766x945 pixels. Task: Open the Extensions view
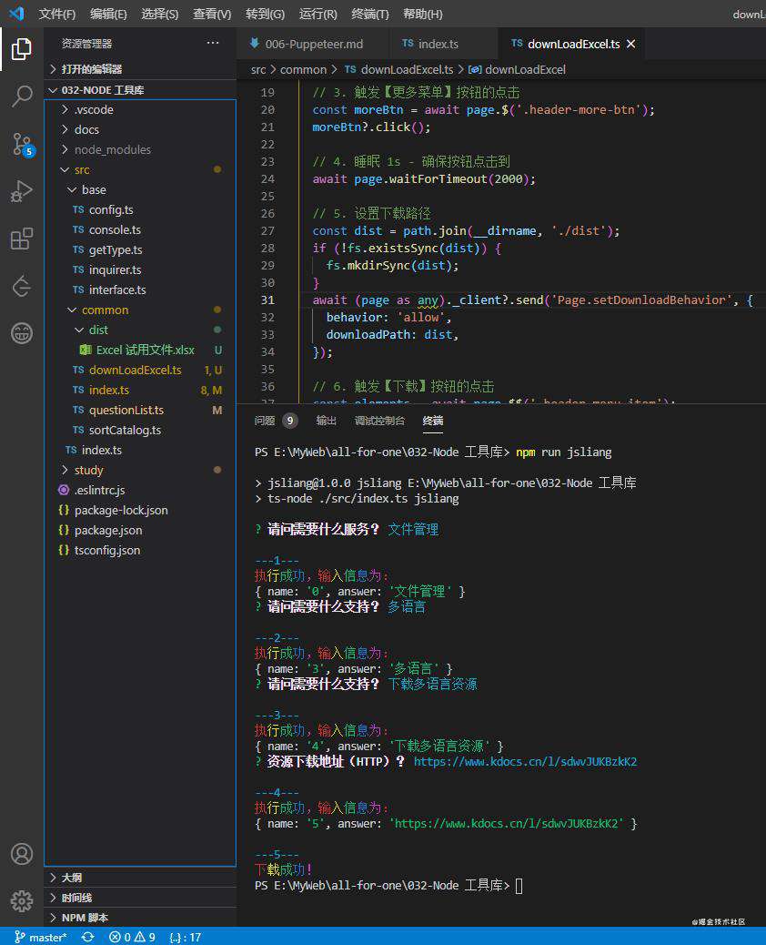coord(22,239)
